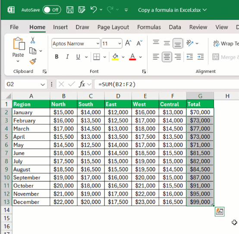Toggle the AutoSave switch
This screenshot has width=239, height=234.
click(x=52, y=10)
